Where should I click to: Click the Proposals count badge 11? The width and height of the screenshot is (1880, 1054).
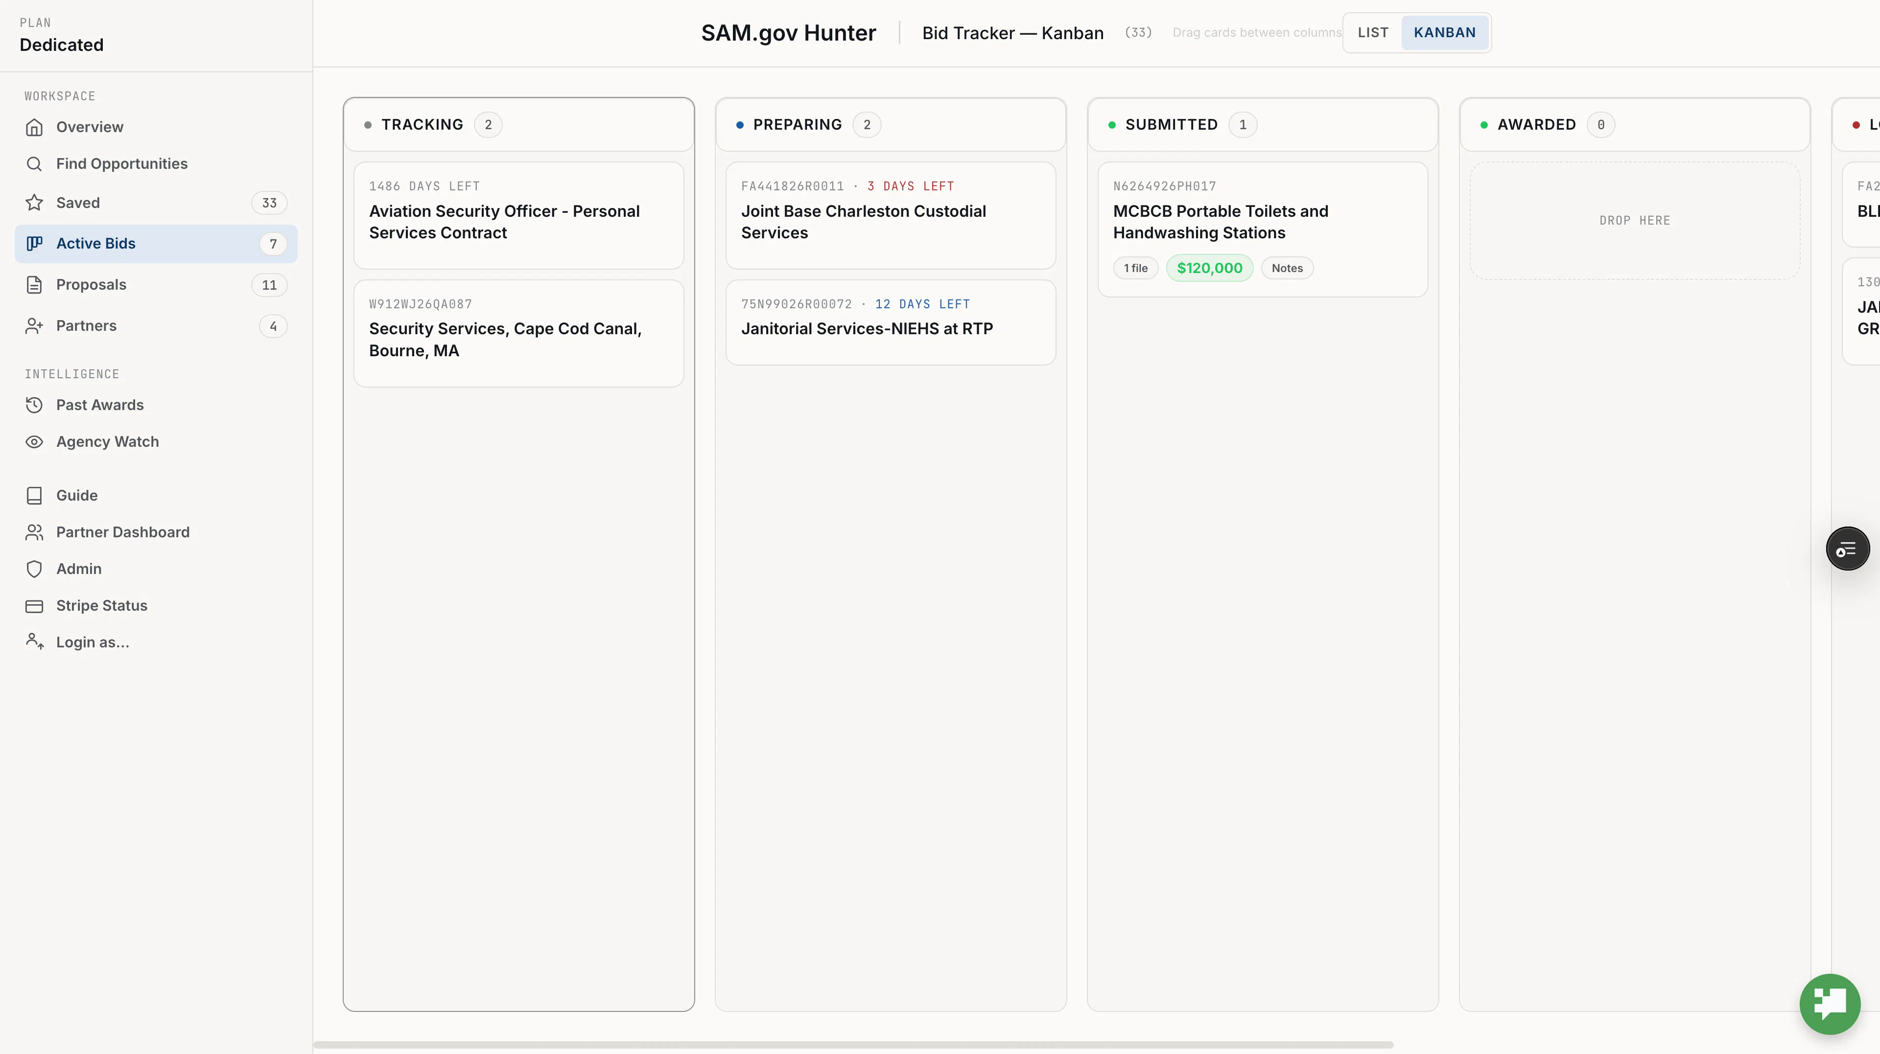[x=269, y=285]
